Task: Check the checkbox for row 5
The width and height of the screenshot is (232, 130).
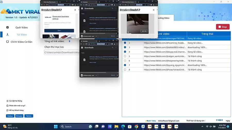Action: 125,56
